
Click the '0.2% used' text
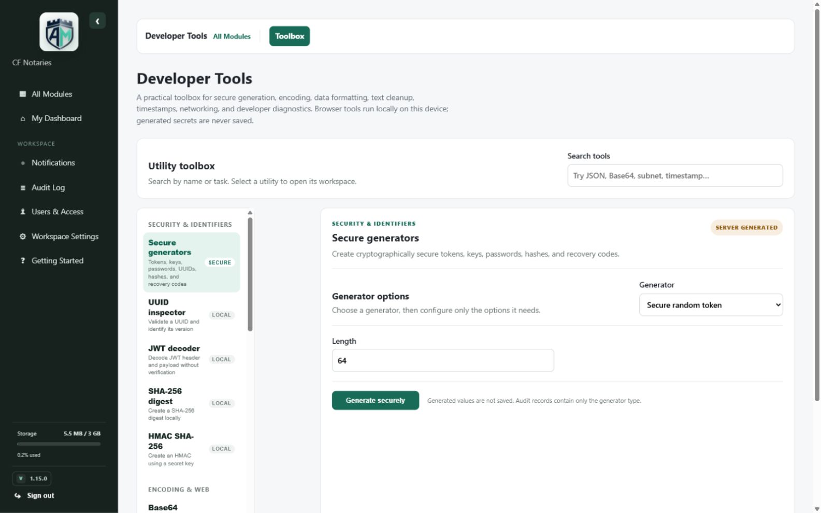click(x=28, y=455)
